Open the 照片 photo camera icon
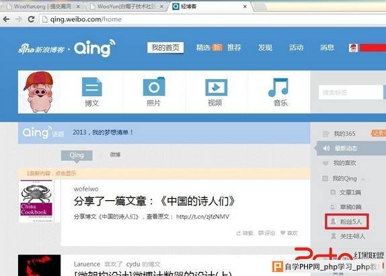 [154, 87]
